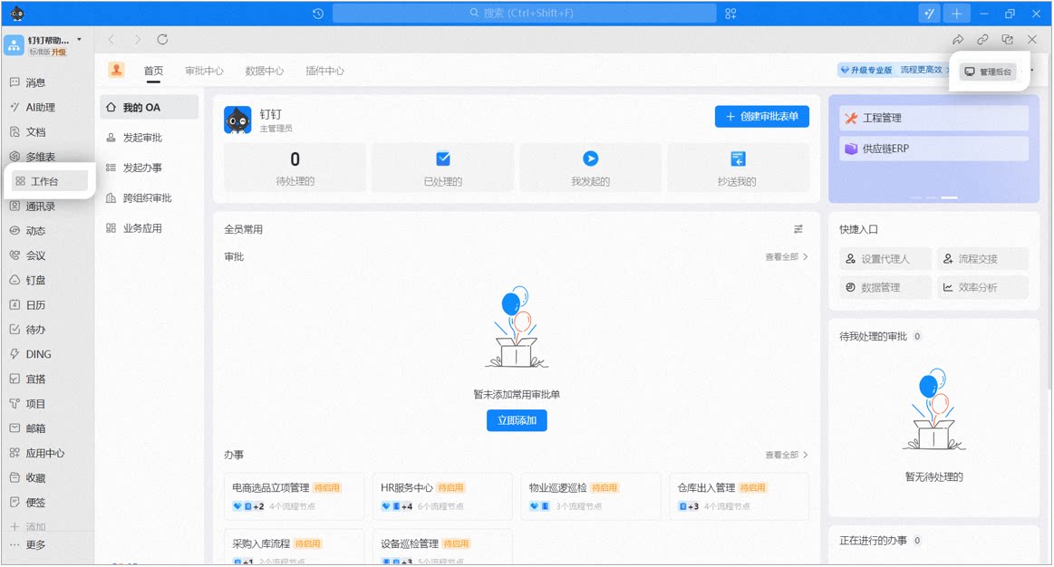
Task: Open 应用中心 in sidebar
Action: 38,454
